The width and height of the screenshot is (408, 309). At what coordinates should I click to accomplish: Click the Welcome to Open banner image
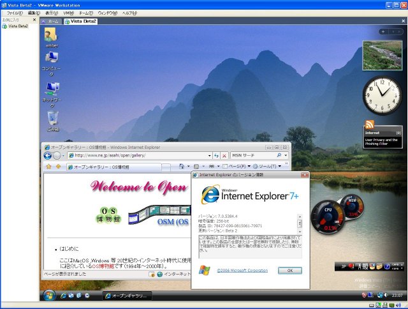click(x=139, y=187)
